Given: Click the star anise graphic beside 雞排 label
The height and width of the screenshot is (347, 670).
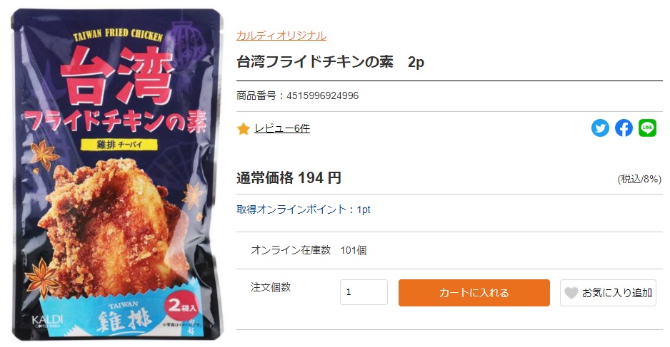Looking at the screenshot, I should point(44,155).
